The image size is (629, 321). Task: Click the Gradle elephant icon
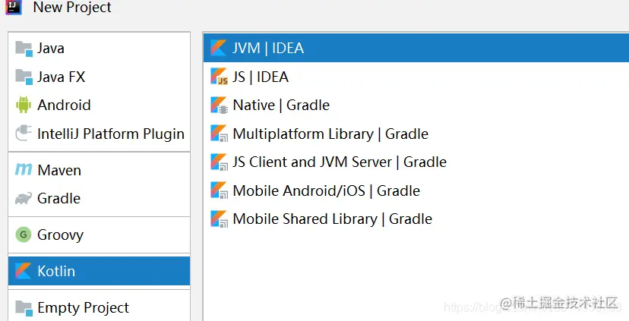point(24,199)
